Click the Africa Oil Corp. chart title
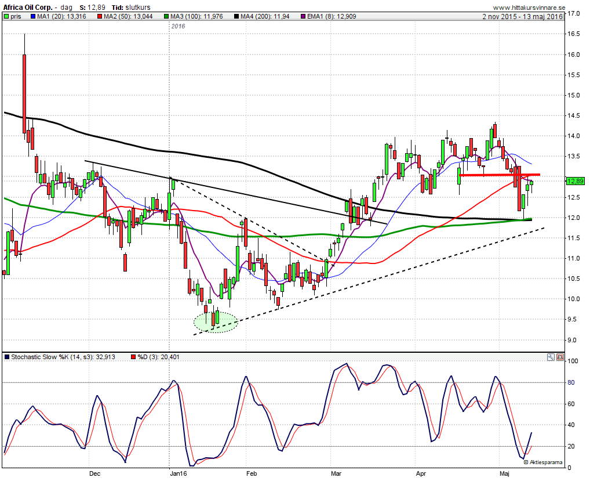The width and height of the screenshot is (590, 481). 27,8
